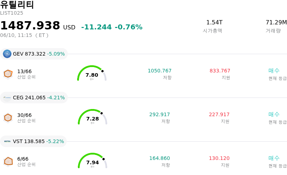The width and height of the screenshot is (287, 175).
Task: Select the CEG 241.065 ticker pill
Action: click(34, 98)
